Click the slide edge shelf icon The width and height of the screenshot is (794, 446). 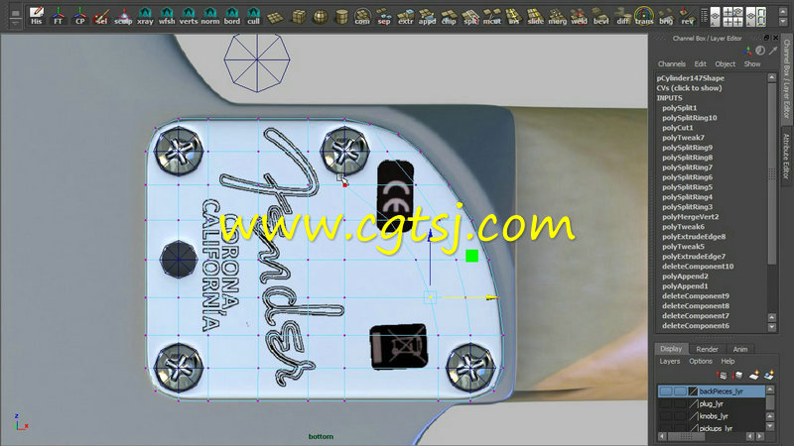[536, 16]
